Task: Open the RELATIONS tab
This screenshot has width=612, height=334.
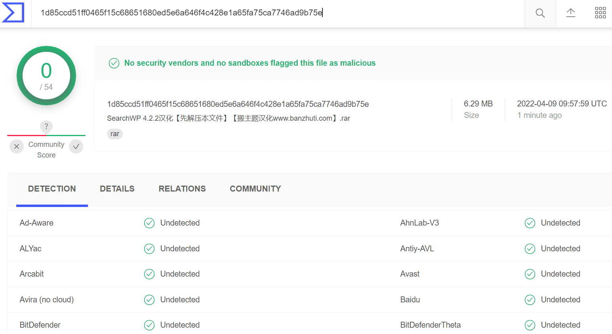Action: tap(182, 189)
